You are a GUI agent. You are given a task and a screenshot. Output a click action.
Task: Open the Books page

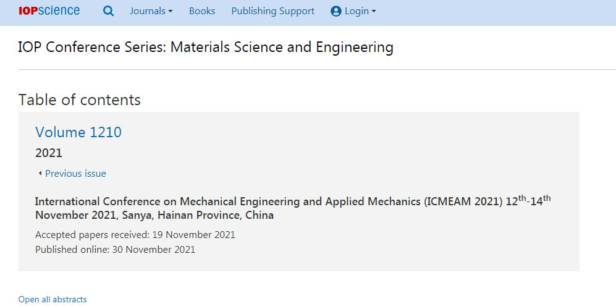(x=202, y=11)
